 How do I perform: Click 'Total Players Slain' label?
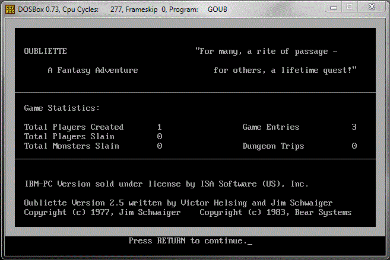coord(69,136)
